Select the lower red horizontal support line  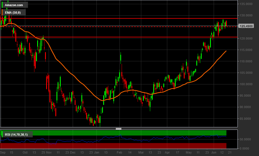[x=112, y=37]
